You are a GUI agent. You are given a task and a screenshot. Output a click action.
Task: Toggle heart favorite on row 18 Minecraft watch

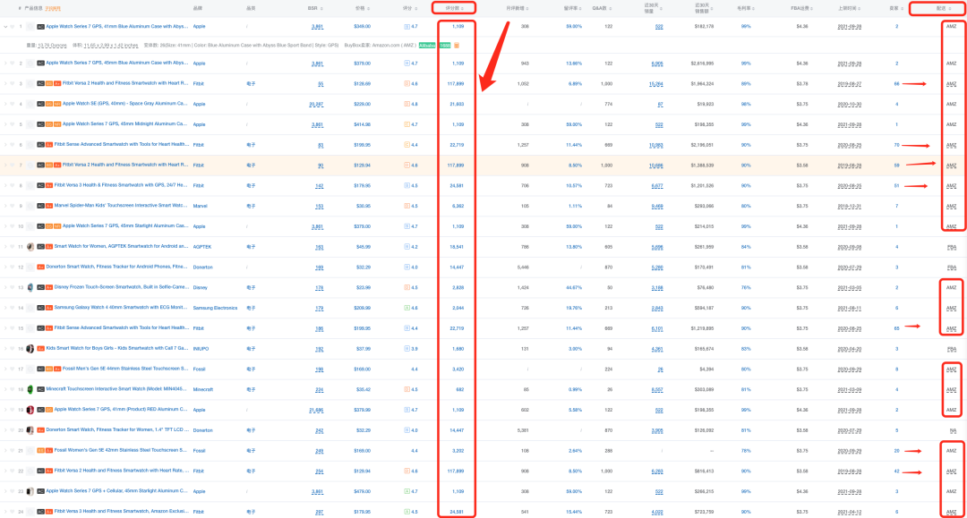pyautogui.click(x=13, y=389)
